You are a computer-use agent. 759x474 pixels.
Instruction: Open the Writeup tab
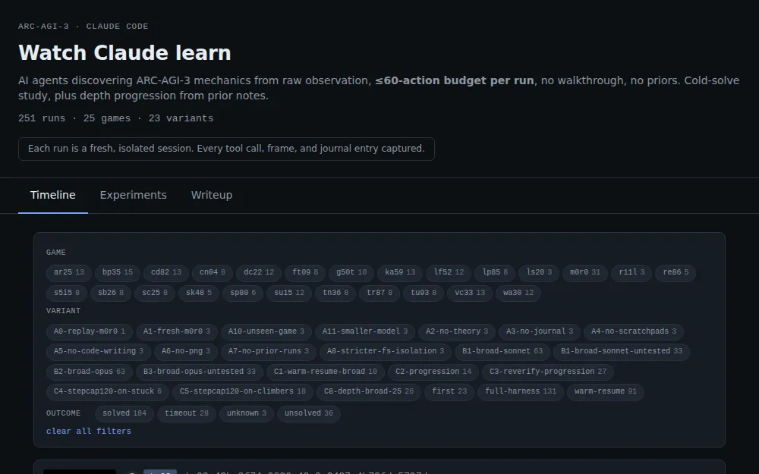212,196
